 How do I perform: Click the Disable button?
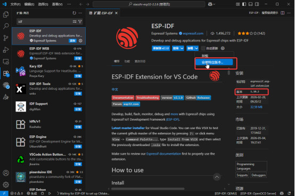tap(176, 48)
